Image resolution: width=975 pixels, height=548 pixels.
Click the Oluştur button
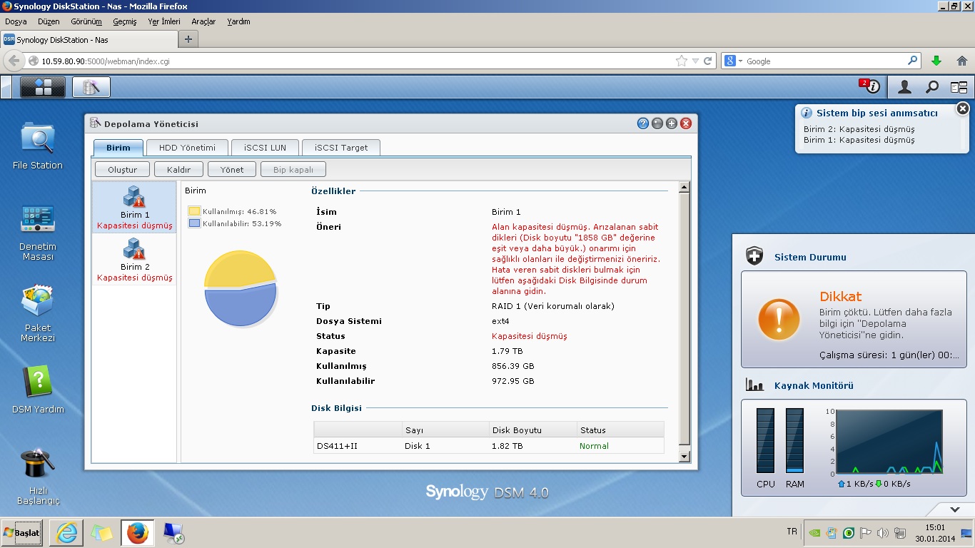pyautogui.click(x=122, y=170)
